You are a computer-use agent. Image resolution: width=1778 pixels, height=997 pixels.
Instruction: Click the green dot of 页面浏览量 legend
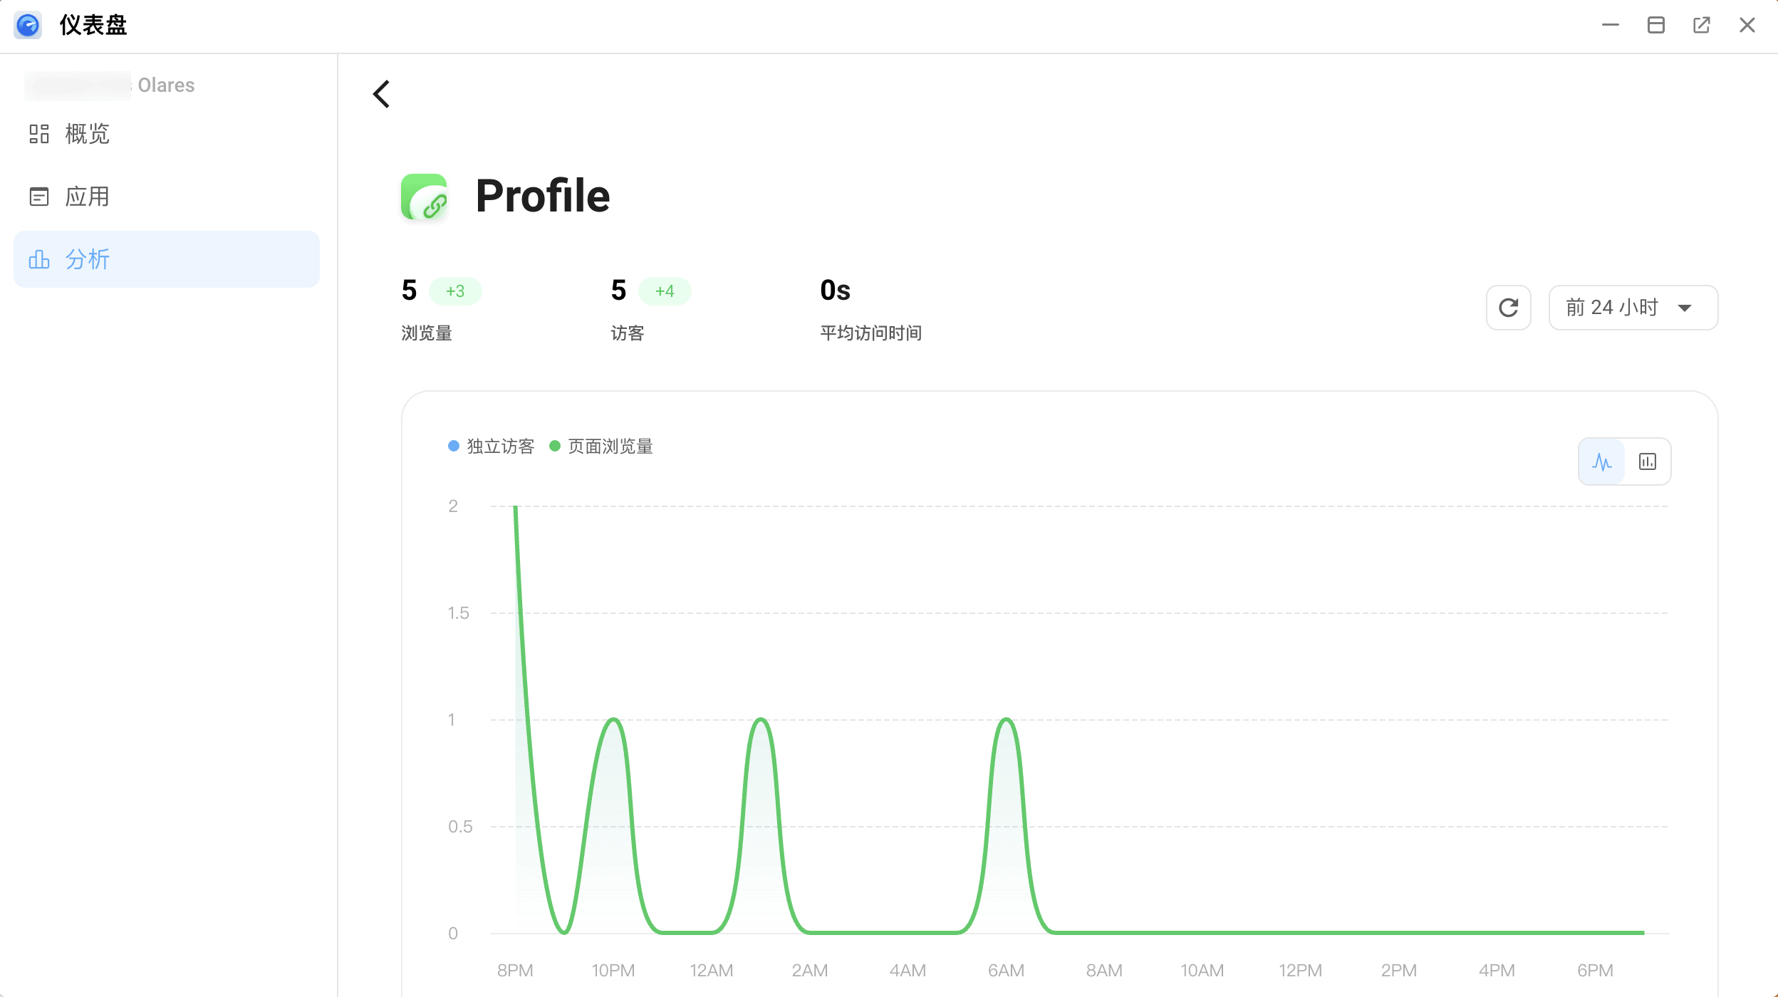555,447
